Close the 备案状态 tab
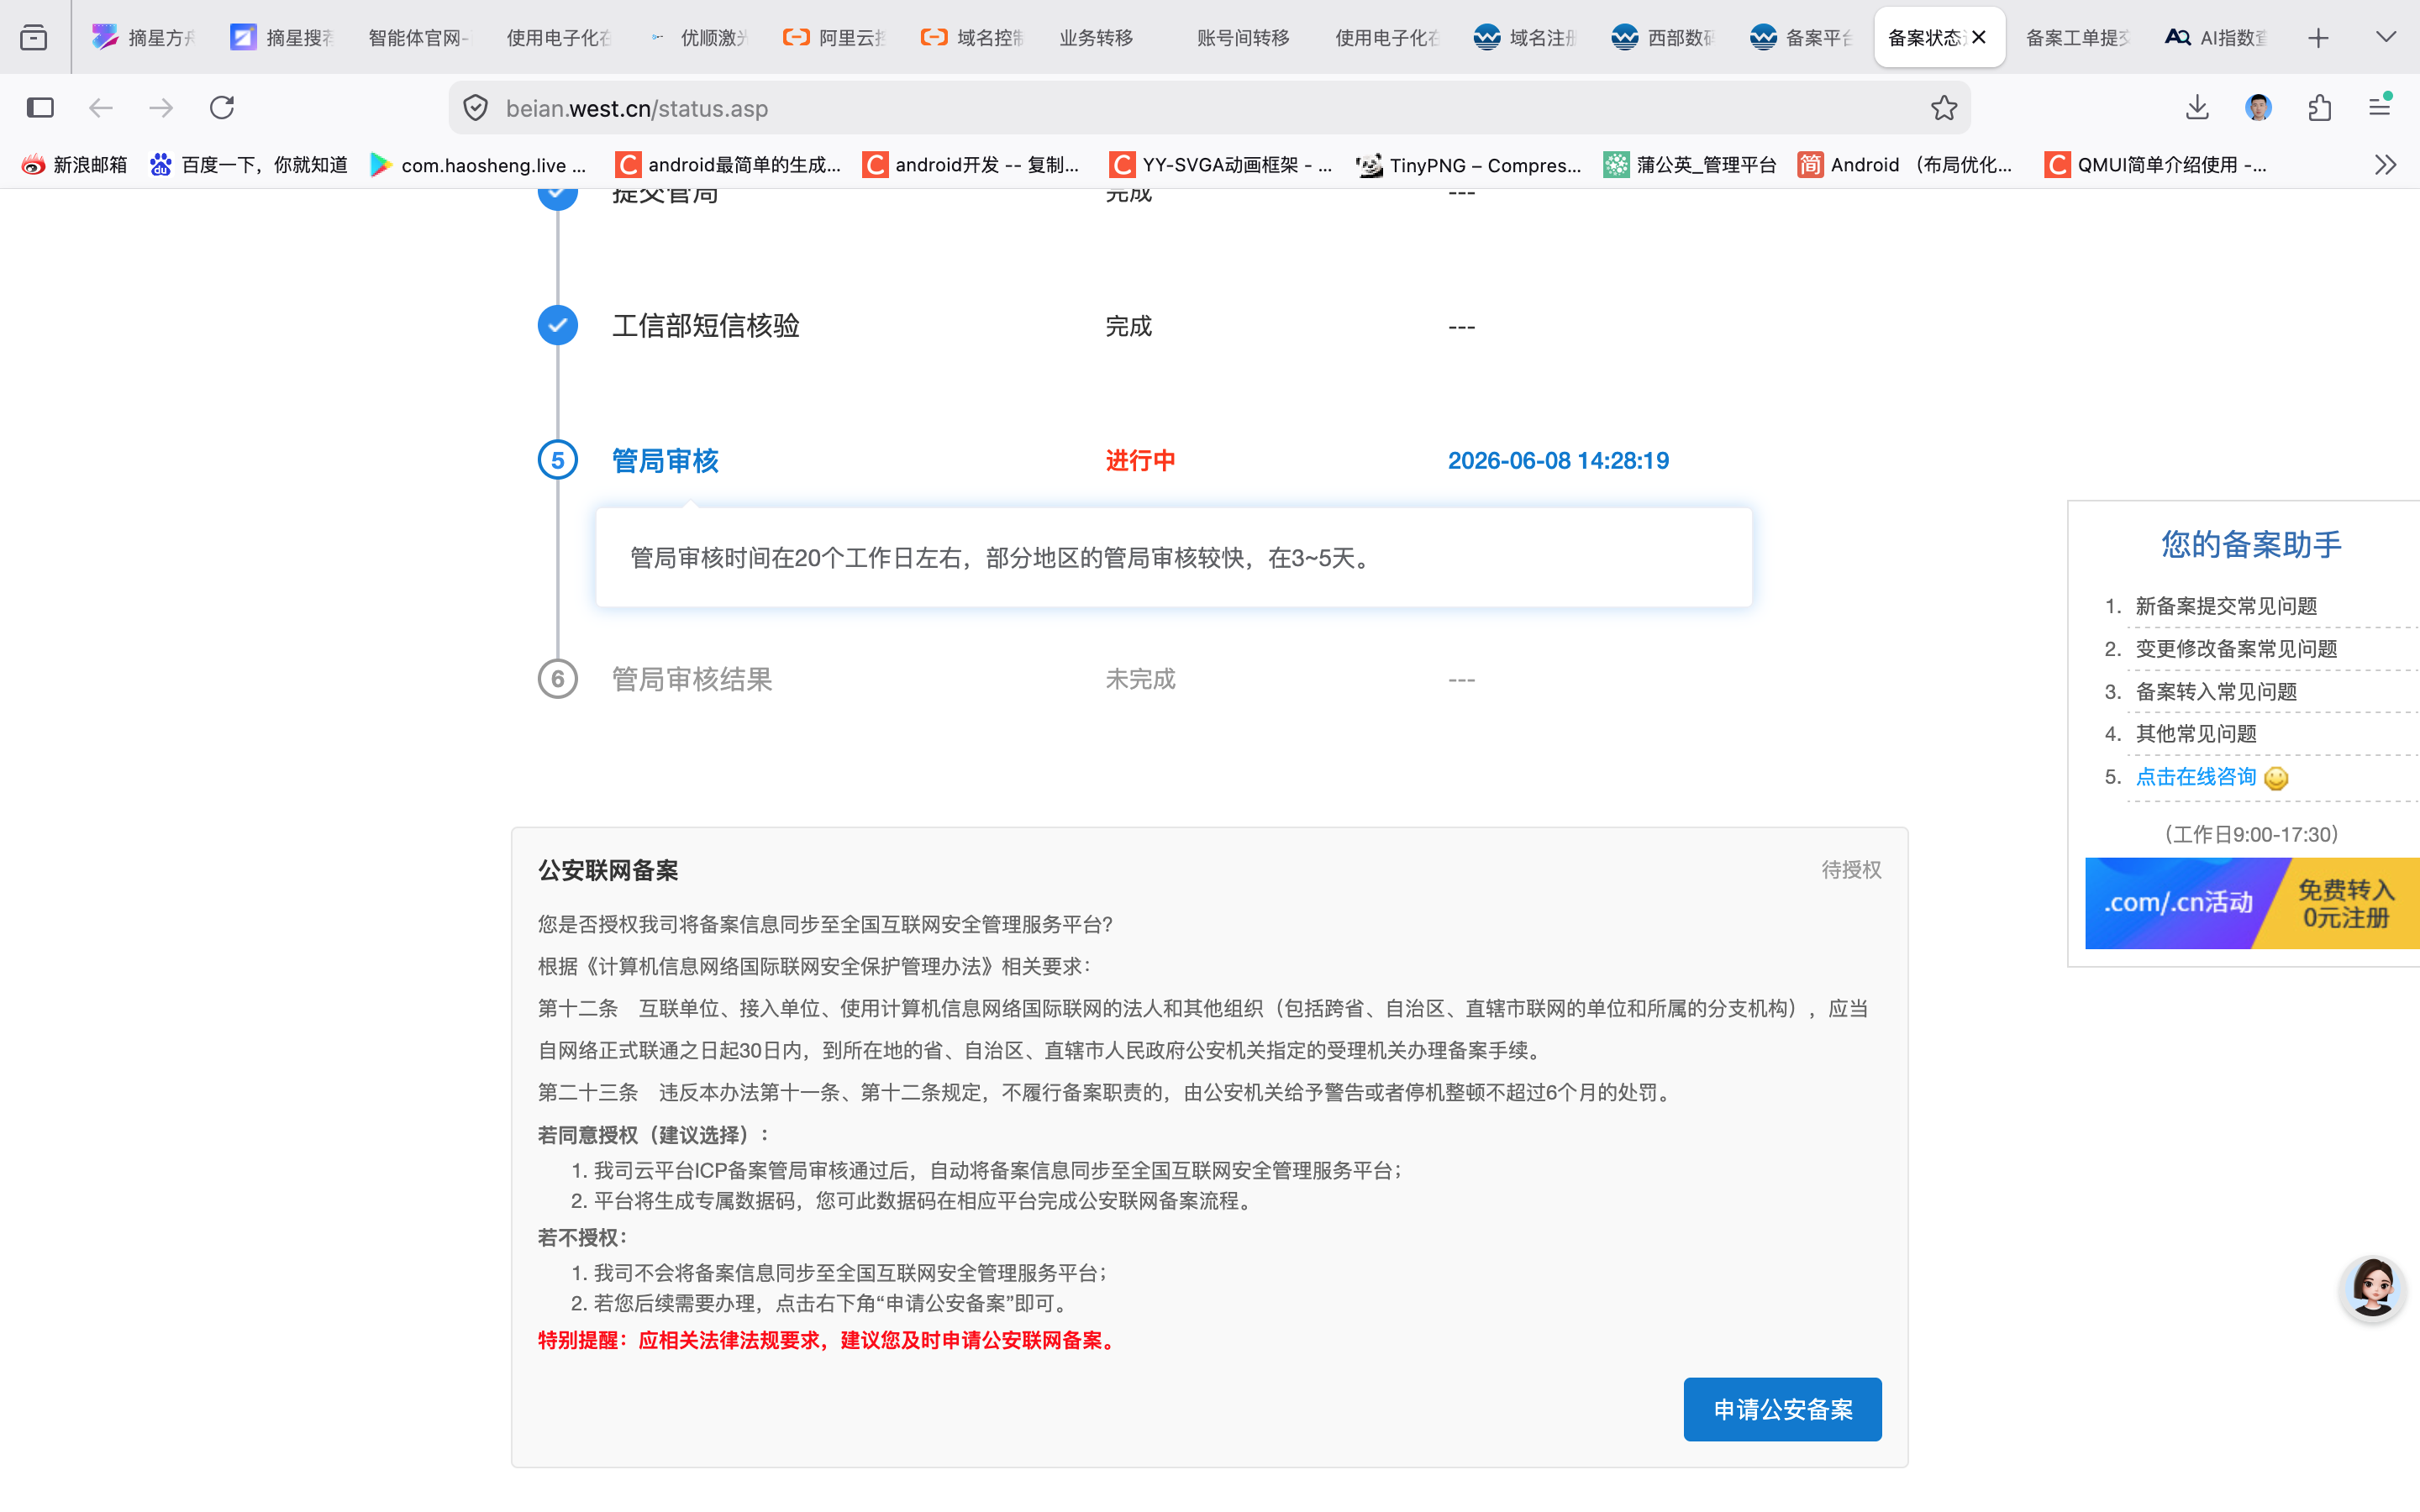2420x1512 pixels. coord(1978,38)
